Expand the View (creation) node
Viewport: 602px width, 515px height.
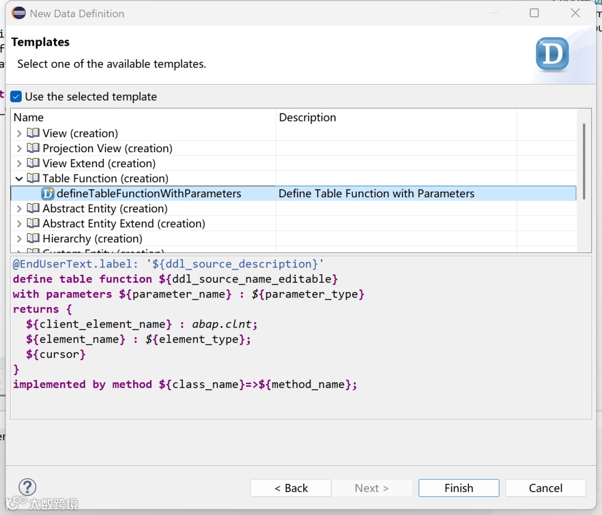pyautogui.click(x=19, y=133)
